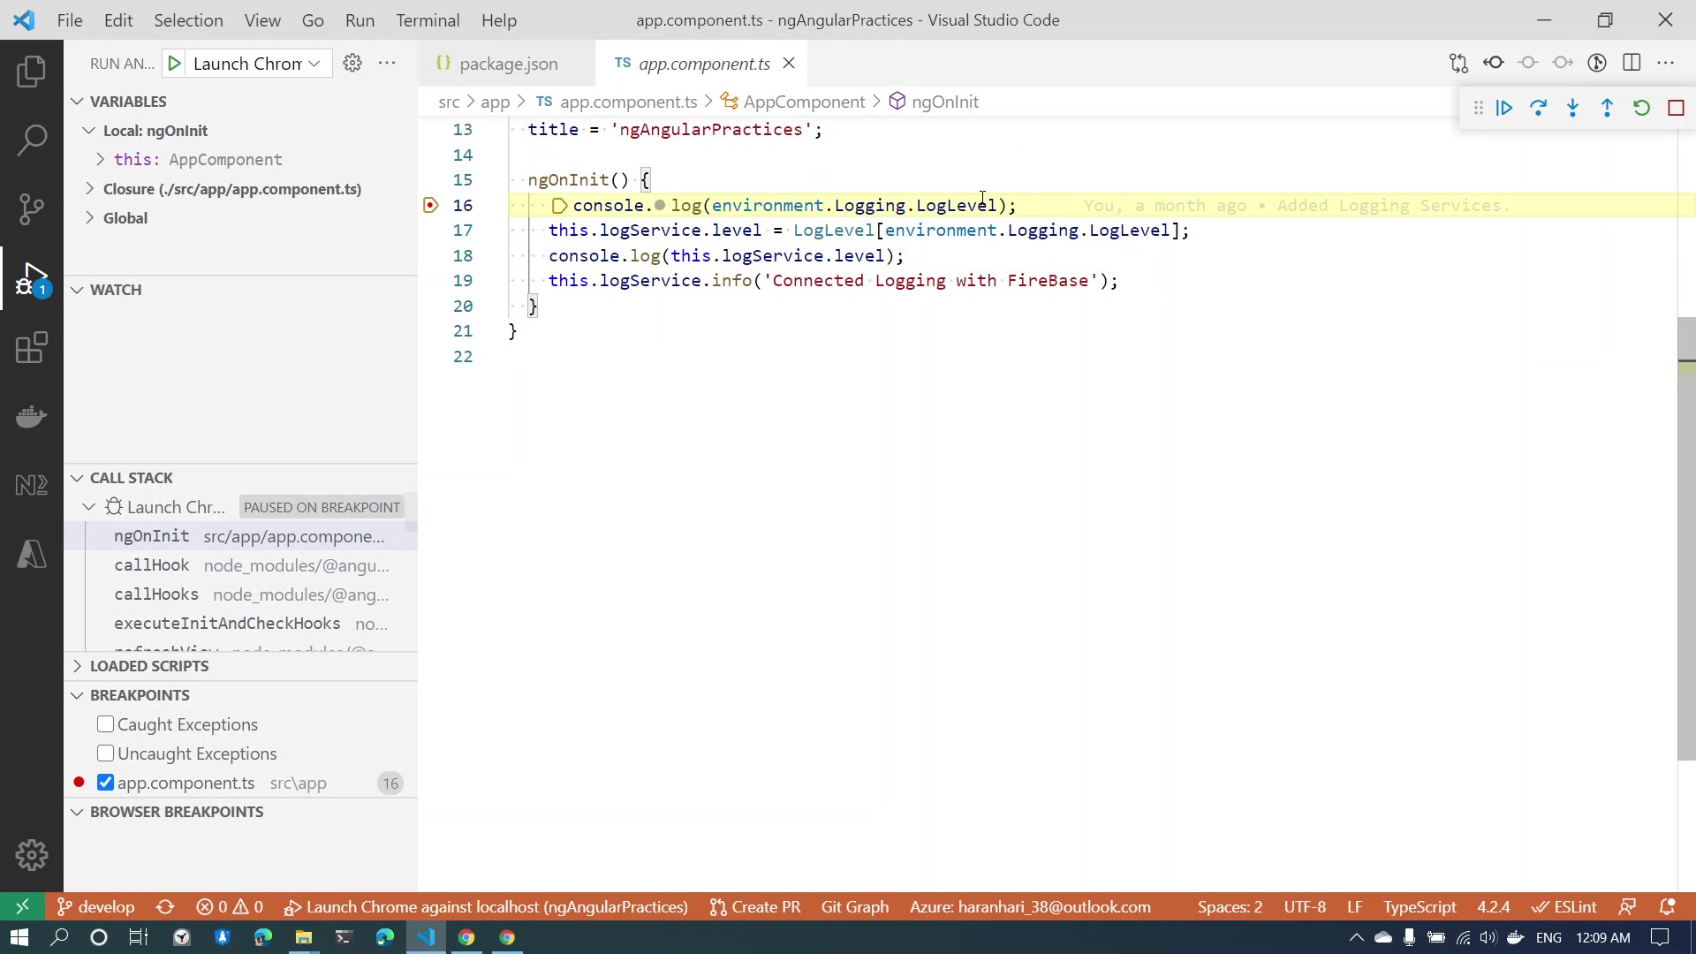Click the debug Step Over icon
This screenshot has width=1696, height=954.
coord(1539,108)
